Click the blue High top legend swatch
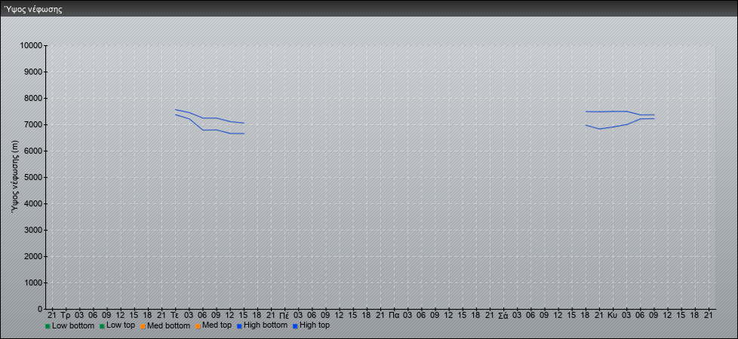Viewport: 738px width, 339px height. tap(295, 326)
